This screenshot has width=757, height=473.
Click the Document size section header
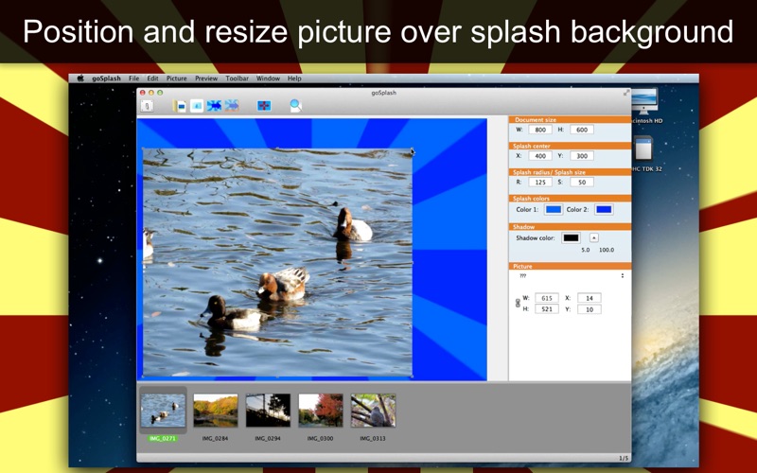click(x=570, y=120)
